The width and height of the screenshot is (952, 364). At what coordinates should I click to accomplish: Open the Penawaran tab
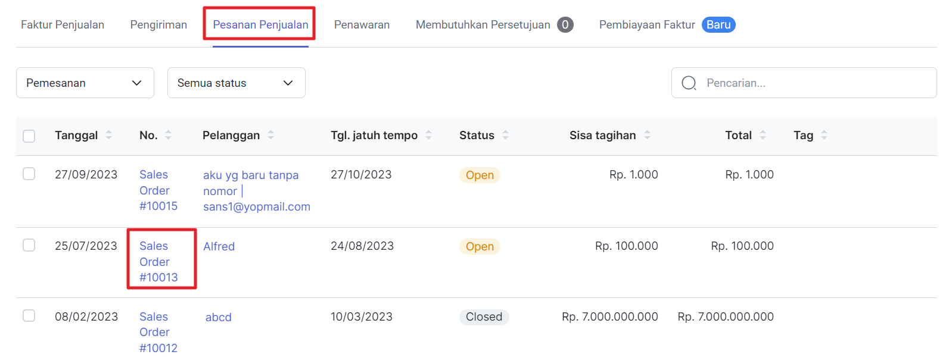point(362,25)
